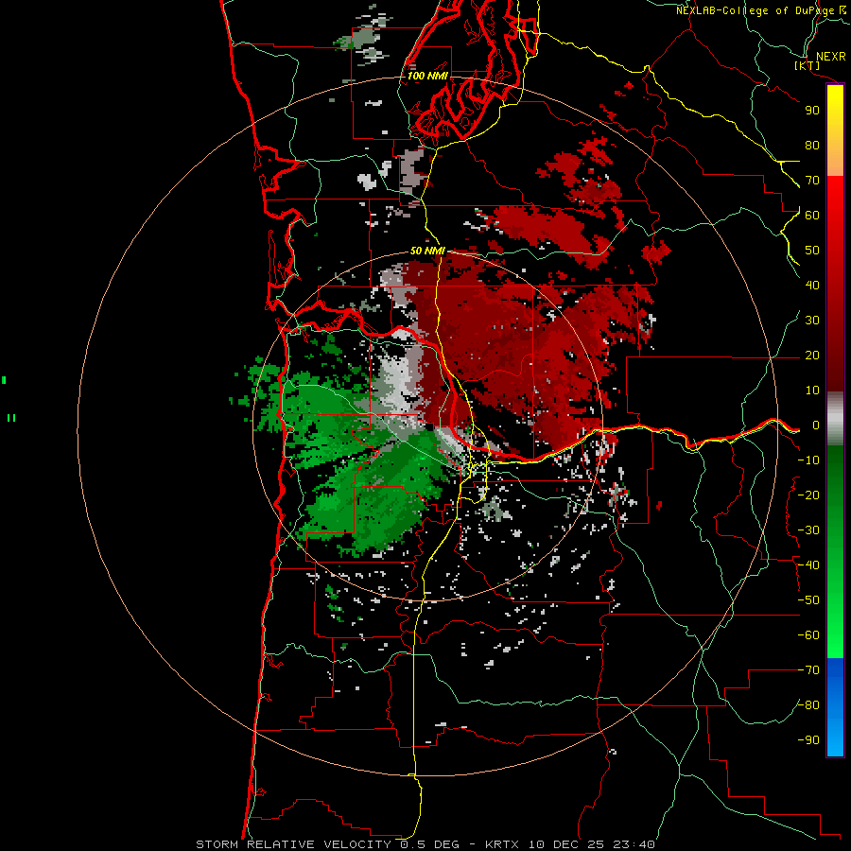Click the 60 kt label on the velocity scale
The height and width of the screenshot is (851, 851).
click(812, 215)
